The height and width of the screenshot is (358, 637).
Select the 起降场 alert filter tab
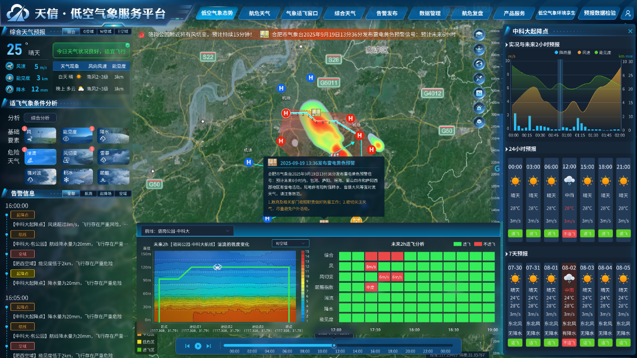point(106,193)
